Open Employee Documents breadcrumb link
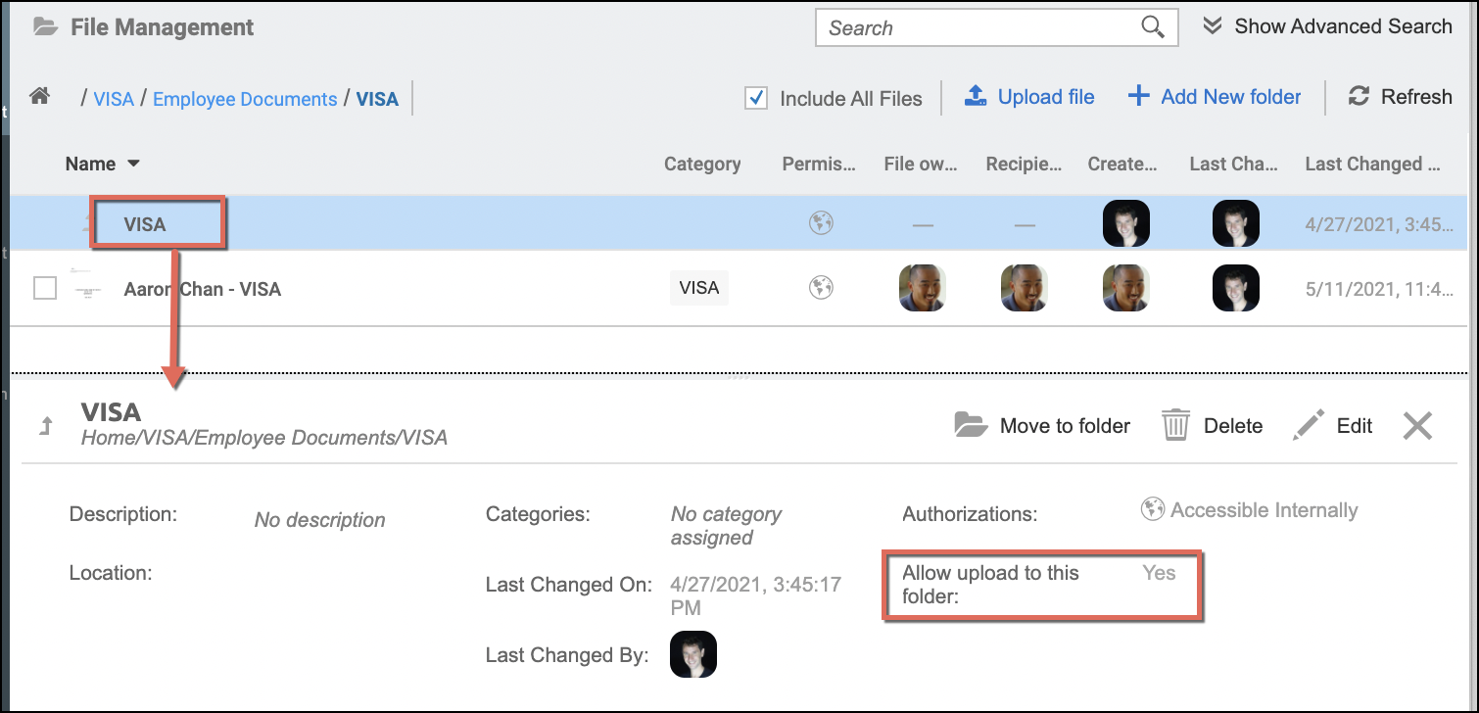 (x=245, y=99)
